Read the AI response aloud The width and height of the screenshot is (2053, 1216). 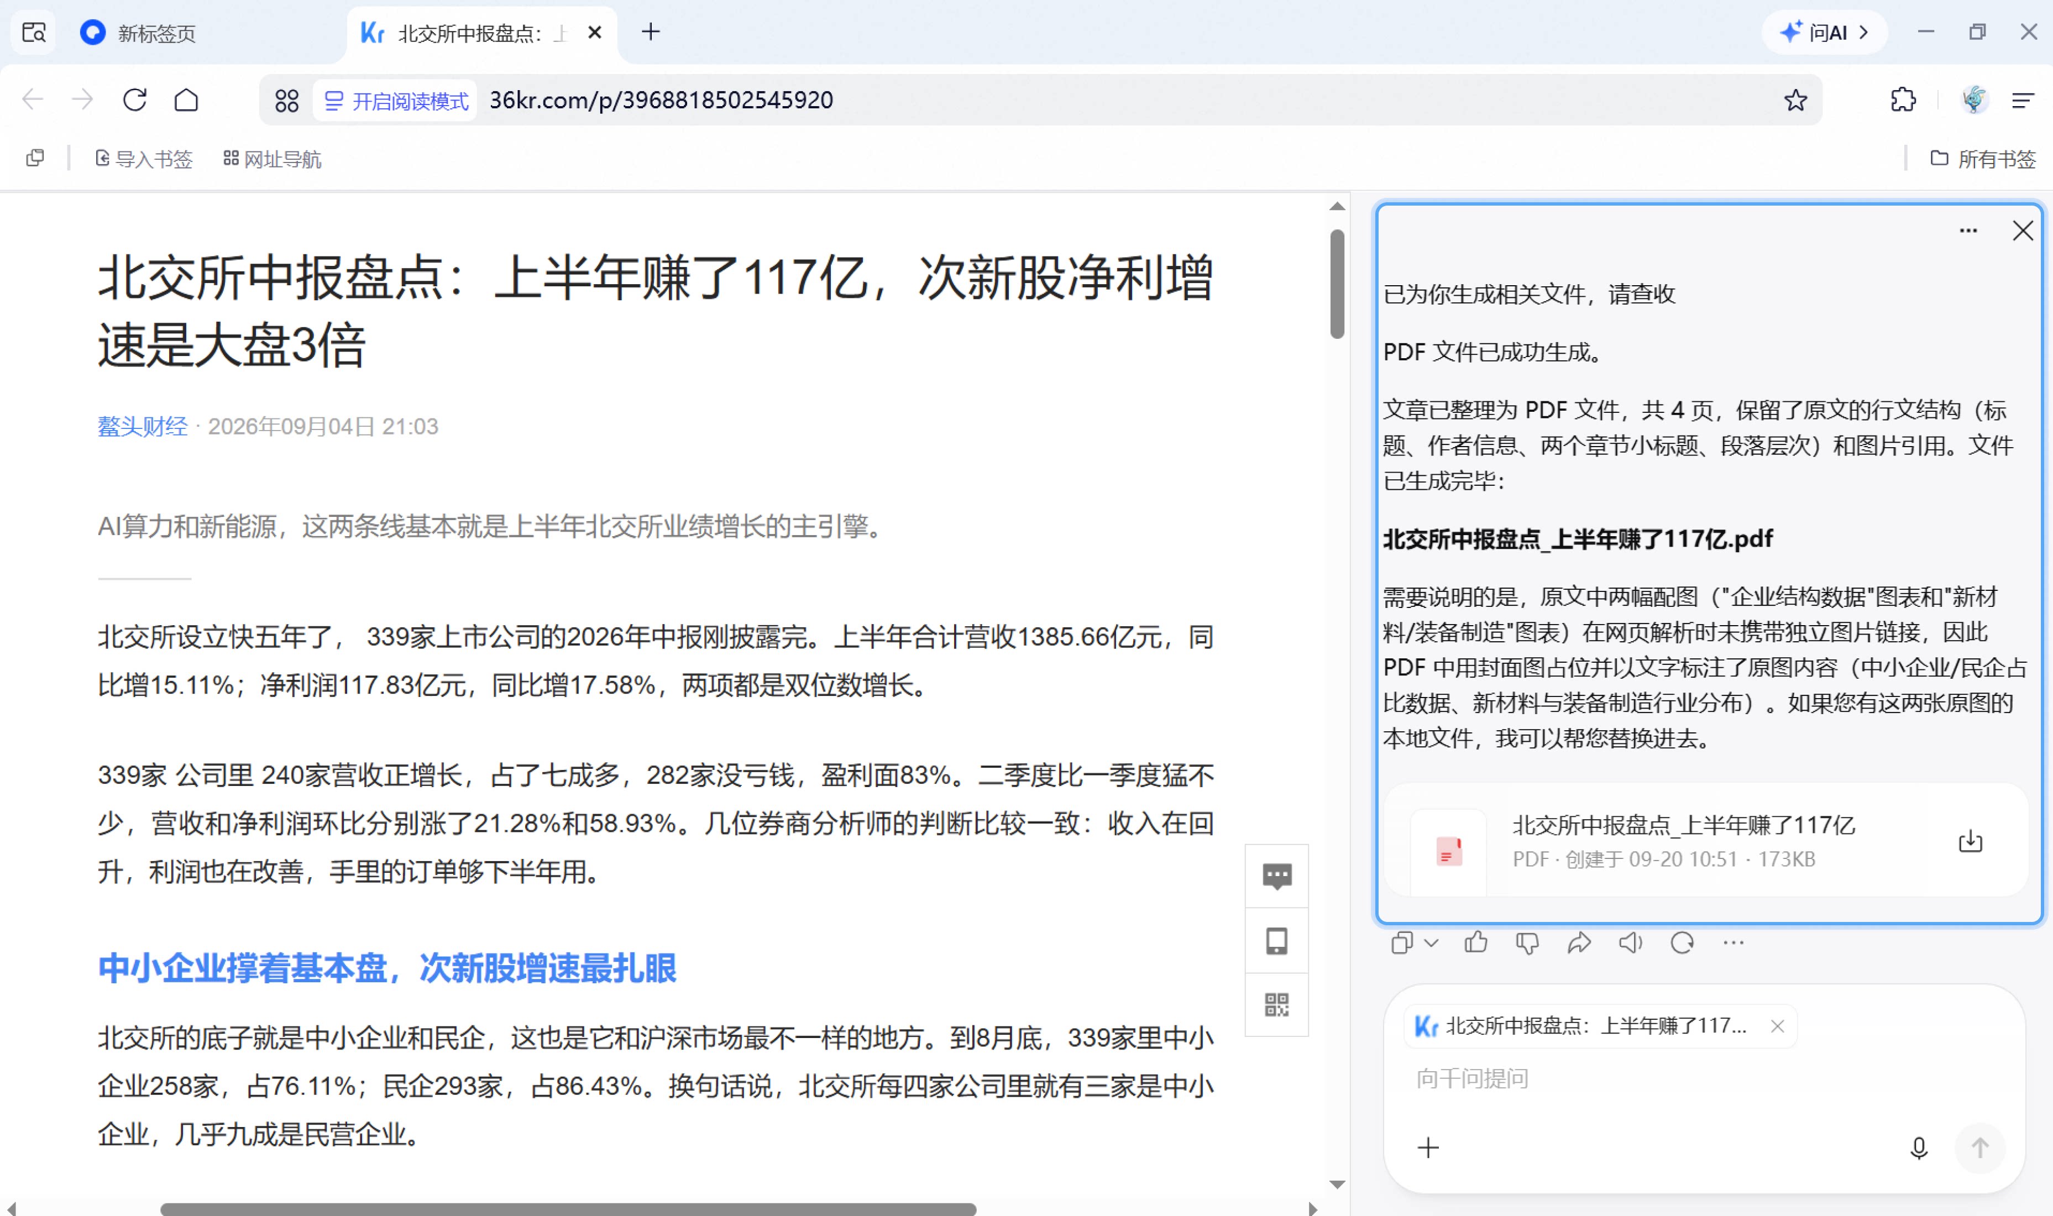click(1630, 943)
